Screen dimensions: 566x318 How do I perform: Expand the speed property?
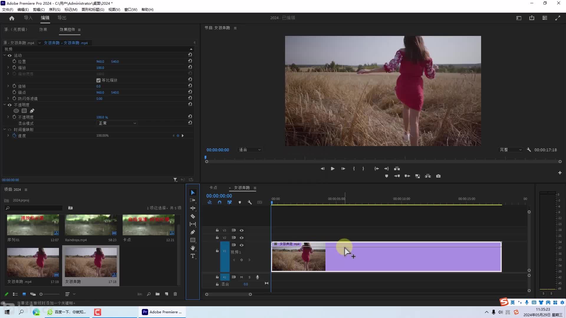coord(8,135)
